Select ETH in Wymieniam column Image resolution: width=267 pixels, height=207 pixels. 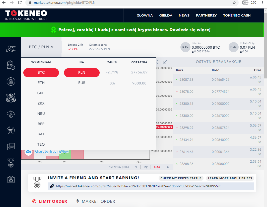[41, 83]
